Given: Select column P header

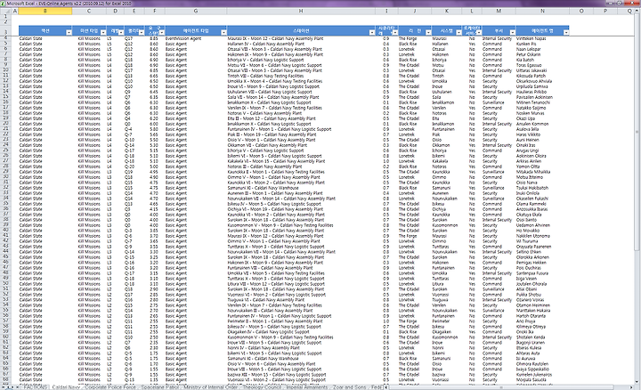Looking at the screenshot, I should (x=605, y=11).
